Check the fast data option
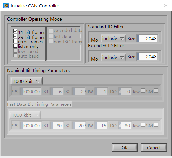172x158 pixels. point(51,36)
